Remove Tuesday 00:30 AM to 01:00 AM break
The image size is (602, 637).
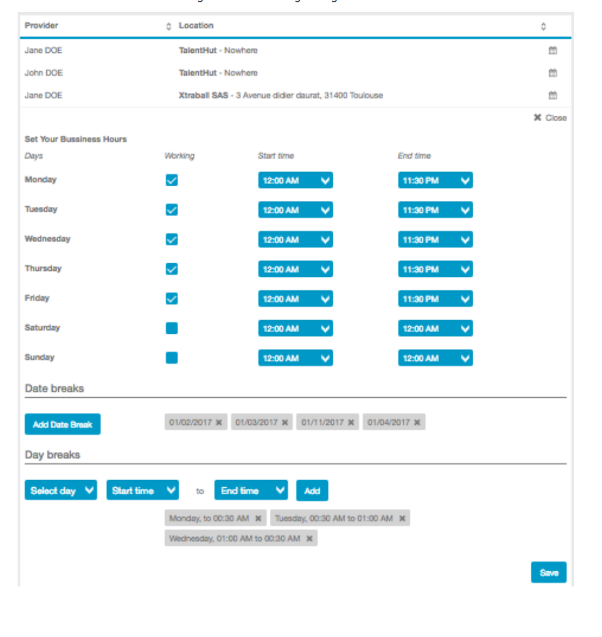402,518
